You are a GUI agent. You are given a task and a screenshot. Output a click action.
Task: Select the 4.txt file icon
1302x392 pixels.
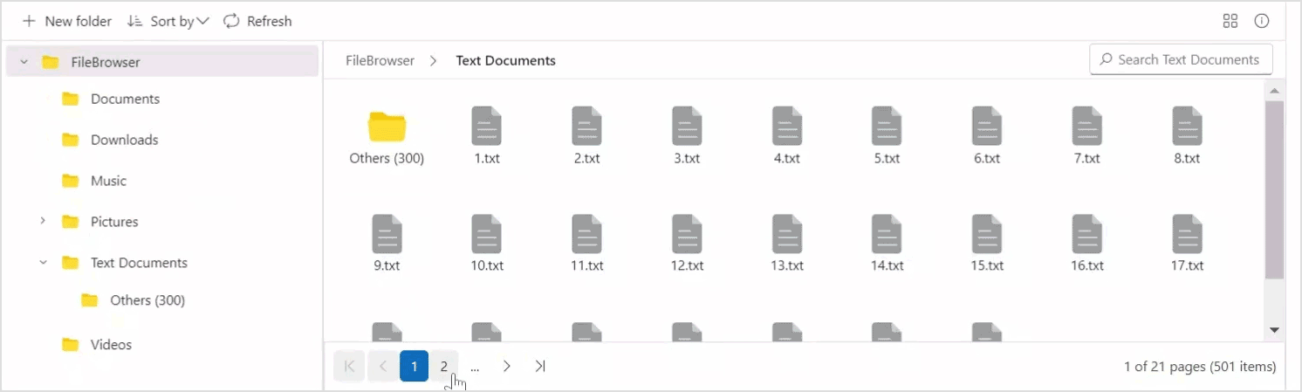(787, 126)
